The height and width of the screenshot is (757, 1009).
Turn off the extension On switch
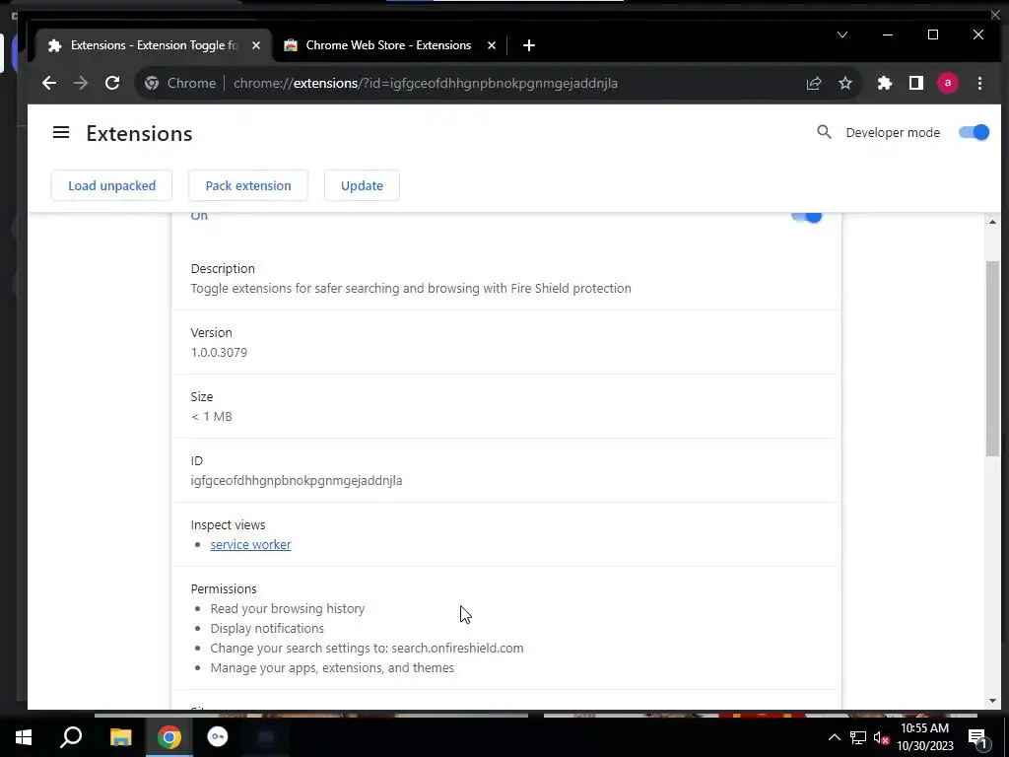pos(807,216)
